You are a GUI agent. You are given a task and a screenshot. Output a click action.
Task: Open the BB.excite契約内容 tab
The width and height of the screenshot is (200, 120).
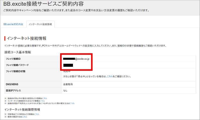click(x=13, y=24)
